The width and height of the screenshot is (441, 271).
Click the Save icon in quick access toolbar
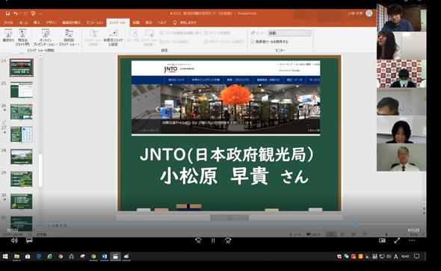tap(7, 13)
